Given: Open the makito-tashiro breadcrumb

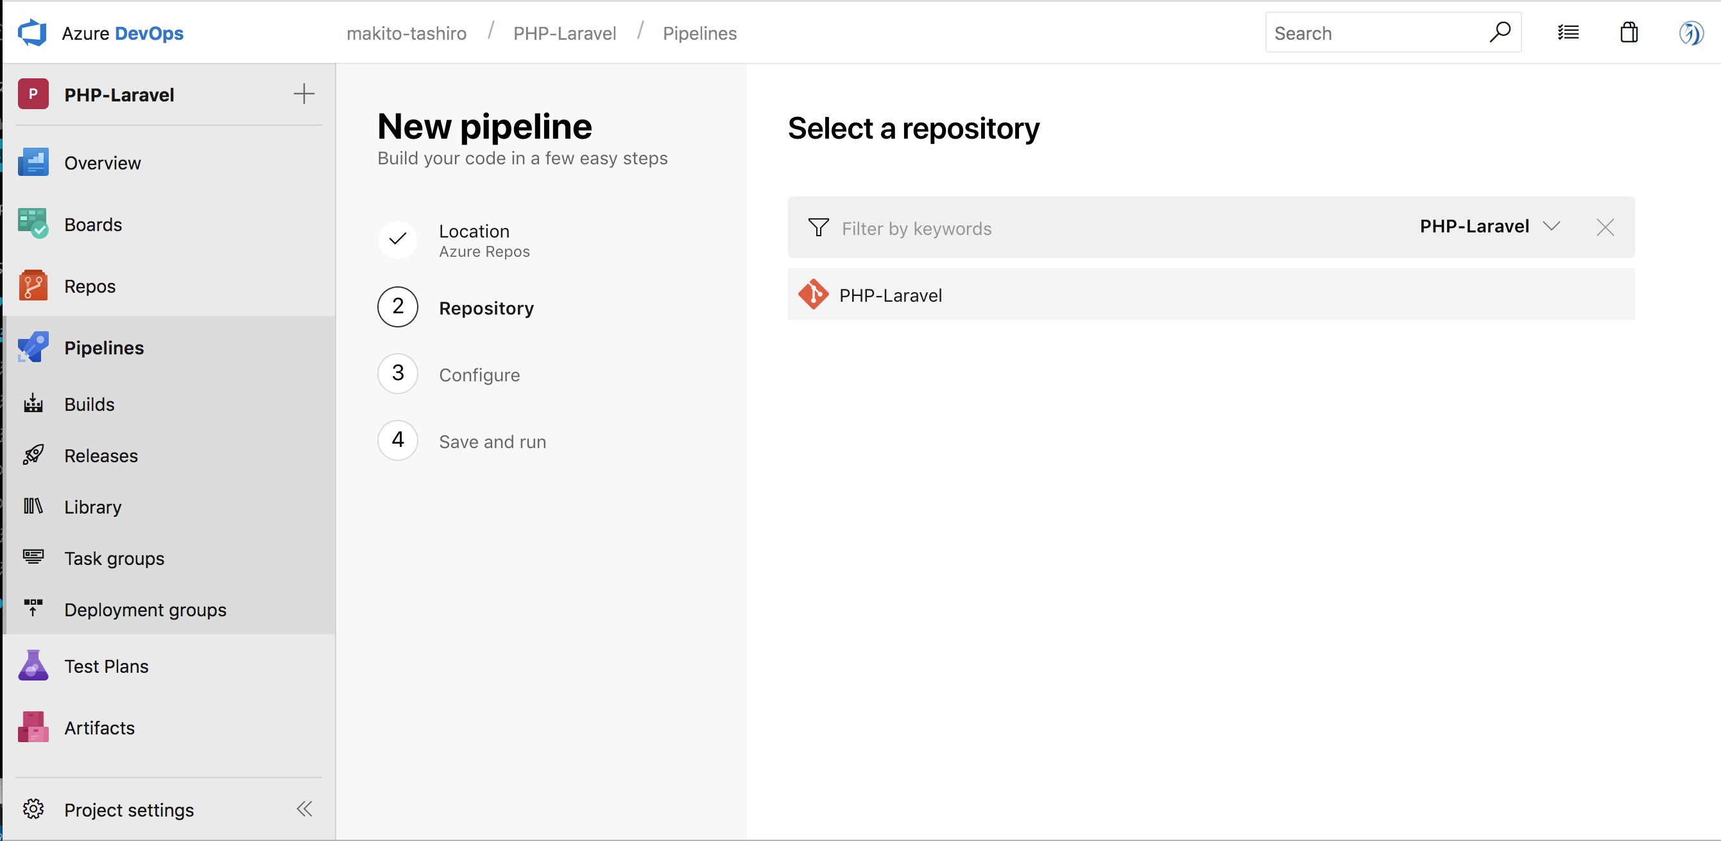Looking at the screenshot, I should click(x=406, y=33).
